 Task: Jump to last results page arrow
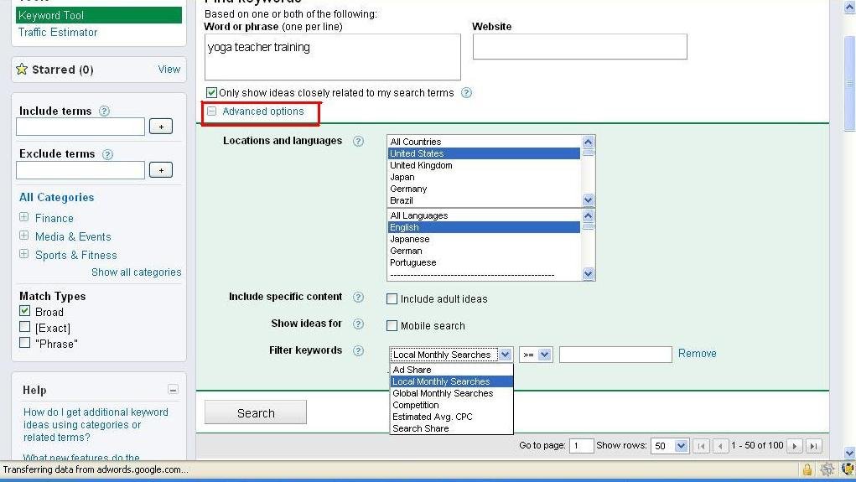pyautogui.click(x=813, y=446)
